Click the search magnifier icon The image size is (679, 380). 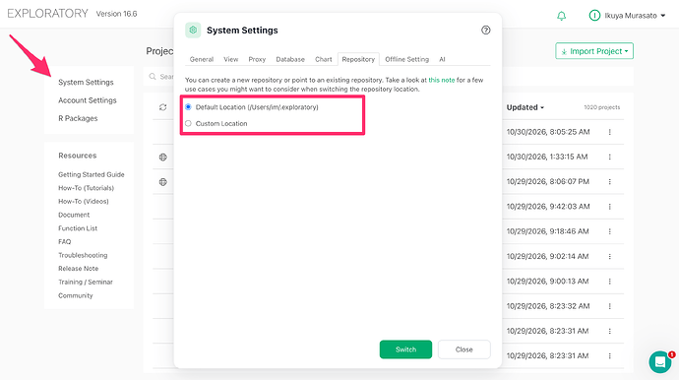153,77
